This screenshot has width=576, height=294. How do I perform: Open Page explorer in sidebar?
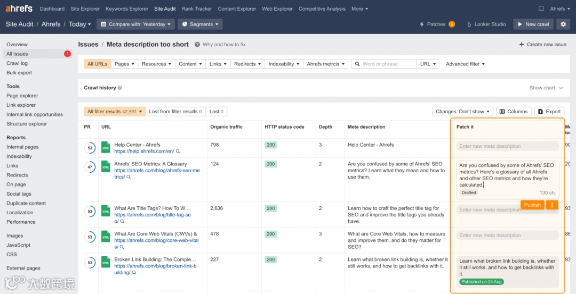coord(22,96)
